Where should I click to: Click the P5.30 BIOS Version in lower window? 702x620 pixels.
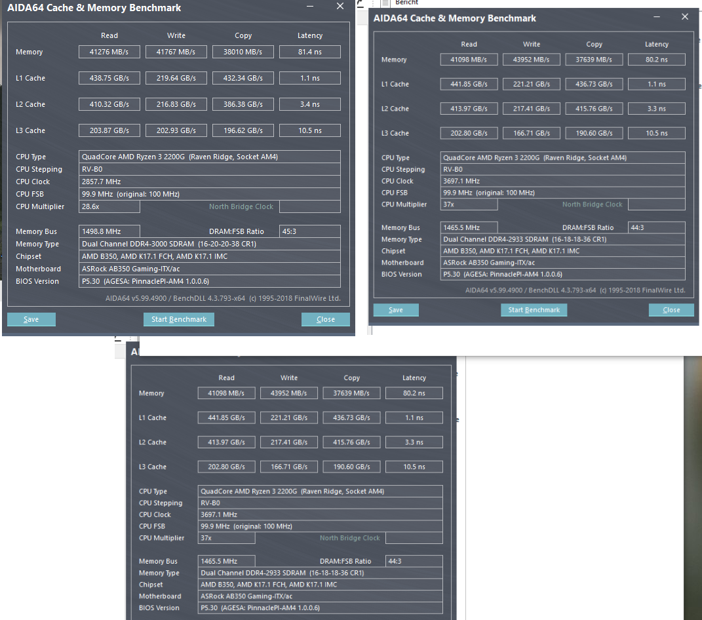click(320, 608)
